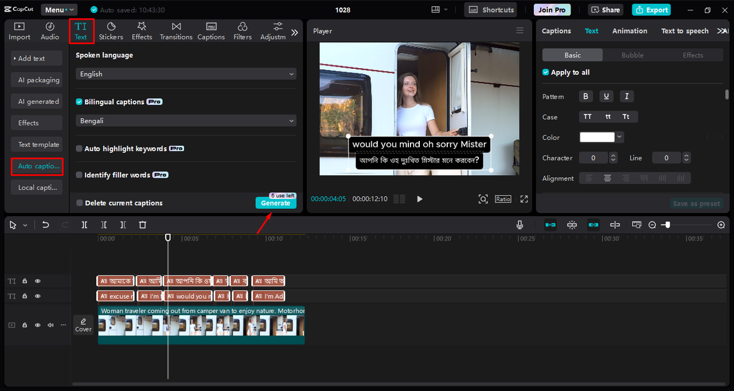Open the Captions toolbar panel
The height and width of the screenshot is (391, 734).
point(211,31)
